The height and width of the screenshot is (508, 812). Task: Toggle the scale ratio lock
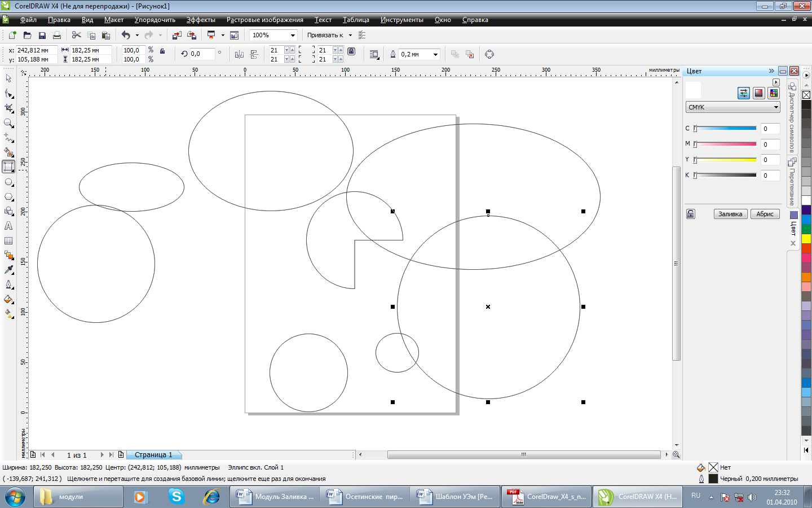162,51
